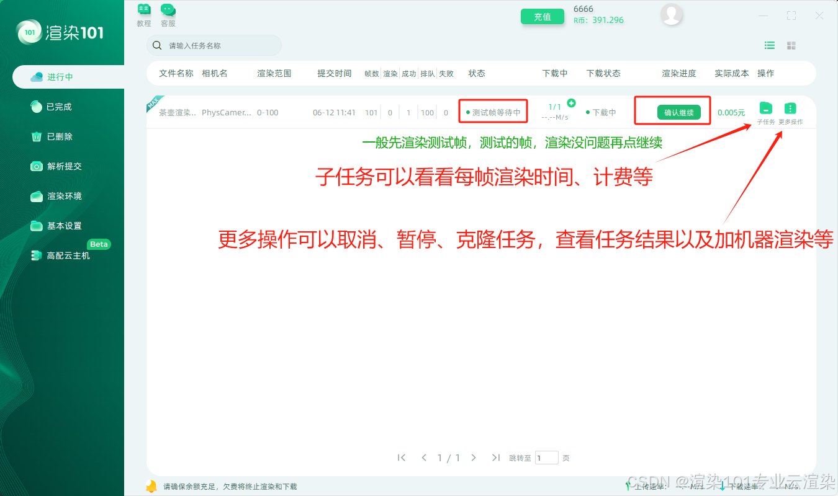The width and height of the screenshot is (838, 496).
Task: Click the 文件名称 column header
Action: click(x=176, y=73)
